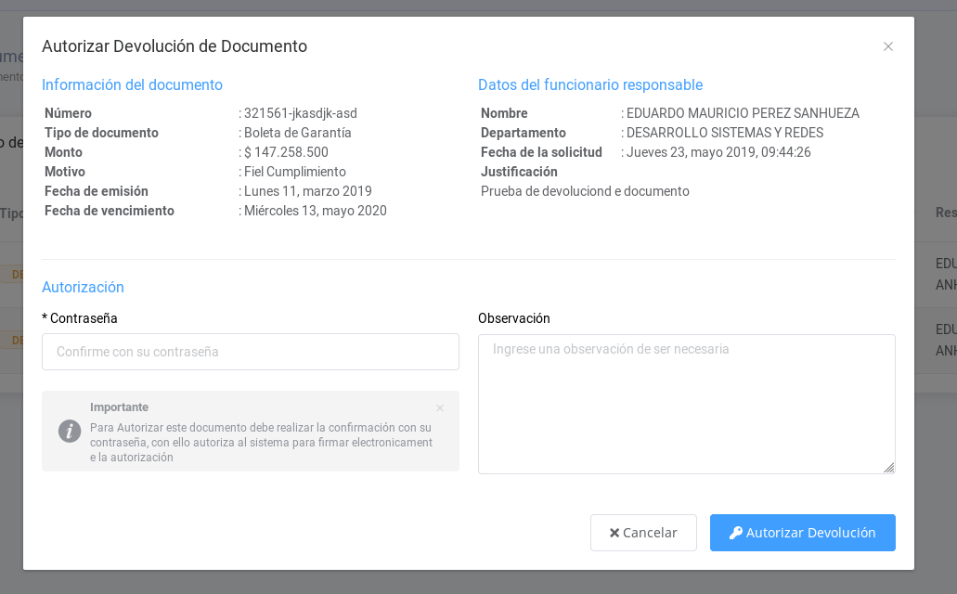Image resolution: width=957 pixels, height=594 pixels.
Task: Click the document number 321561-jkasdjk-asd
Action: pyautogui.click(x=300, y=113)
